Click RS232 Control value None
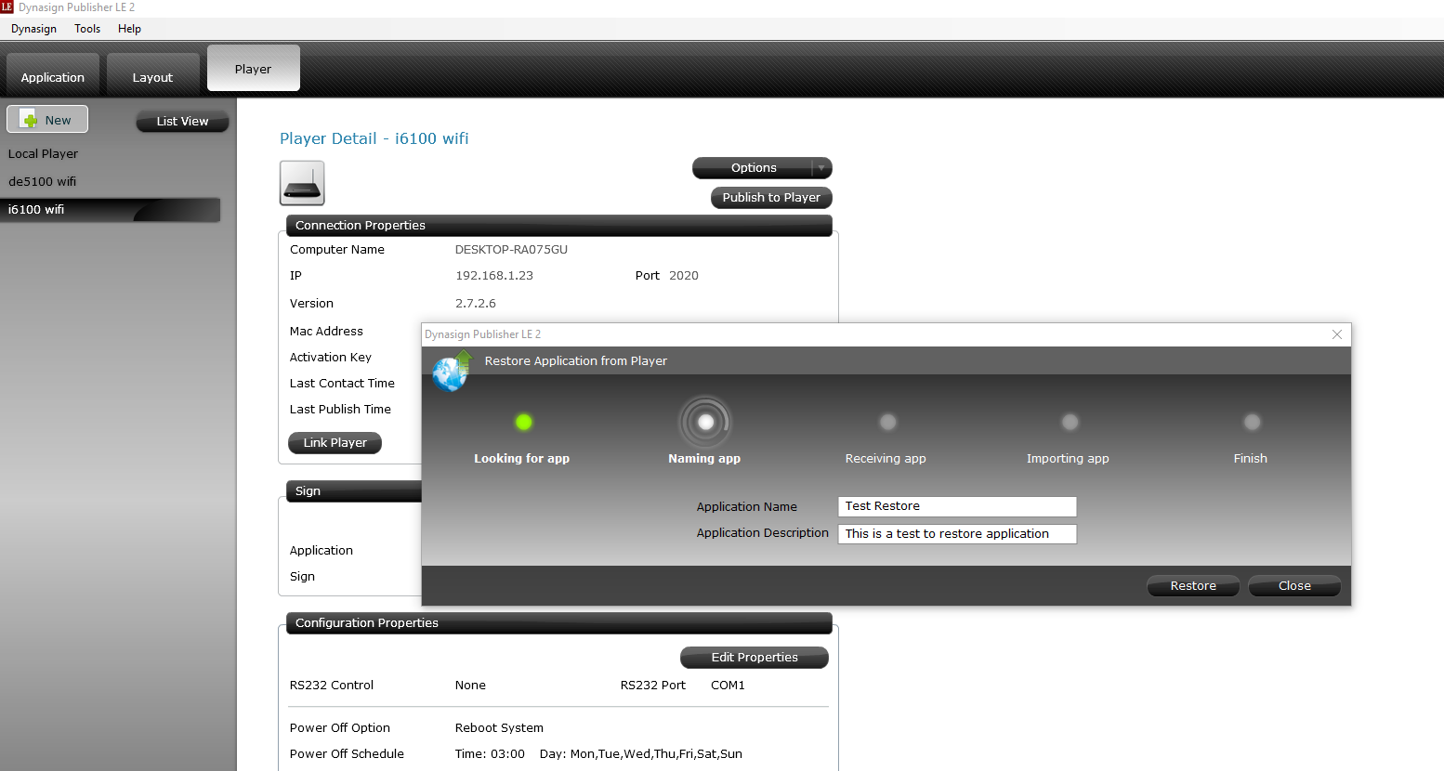 click(x=470, y=686)
